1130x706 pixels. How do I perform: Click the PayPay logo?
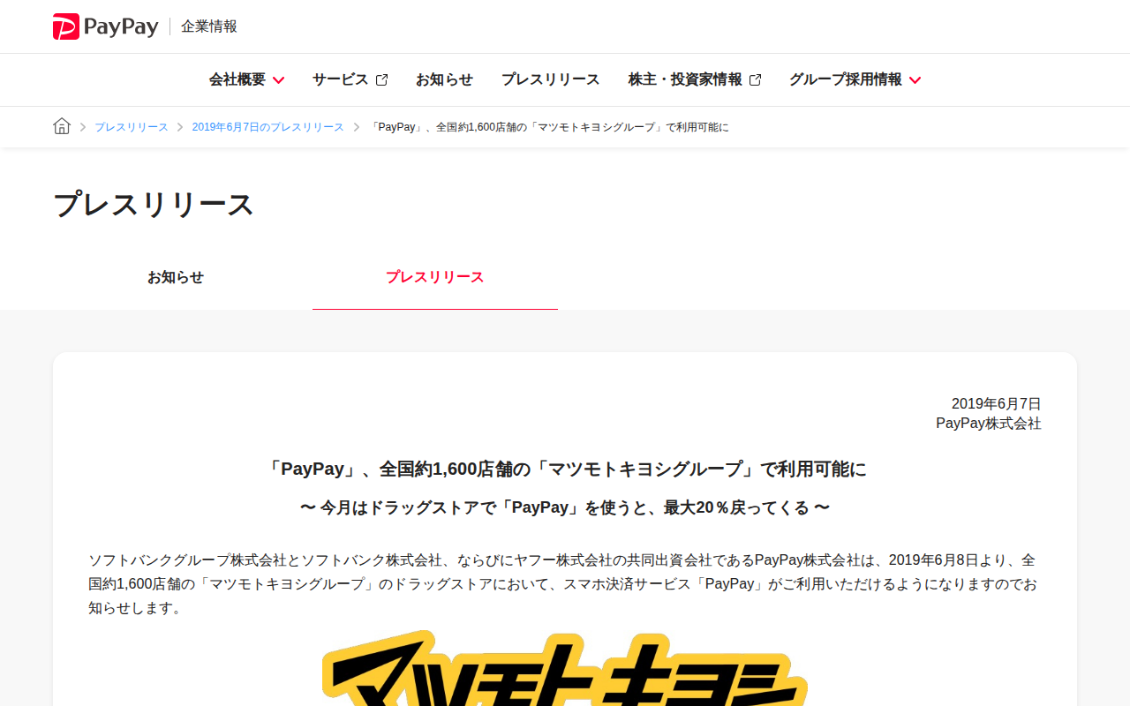point(105,26)
